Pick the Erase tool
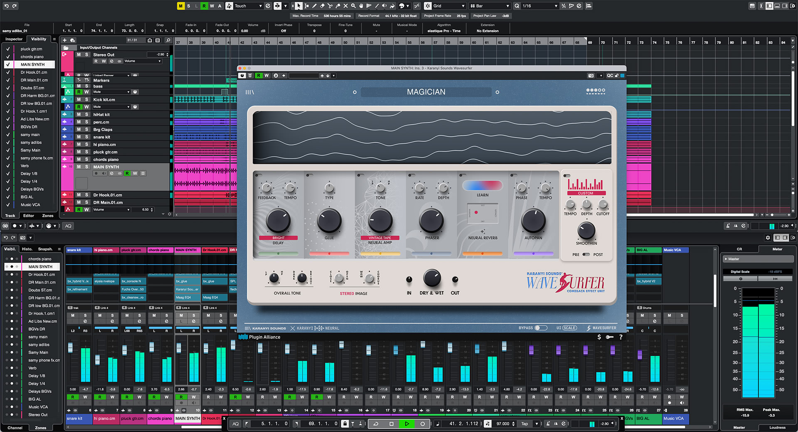The image size is (798, 432). point(322,6)
